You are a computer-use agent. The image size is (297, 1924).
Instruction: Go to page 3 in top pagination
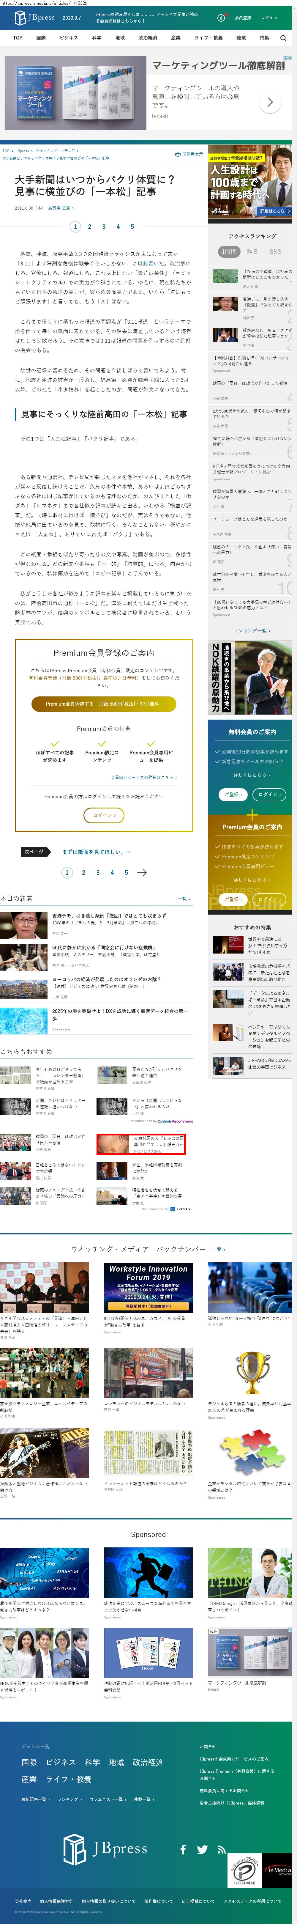(x=104, y=226)
